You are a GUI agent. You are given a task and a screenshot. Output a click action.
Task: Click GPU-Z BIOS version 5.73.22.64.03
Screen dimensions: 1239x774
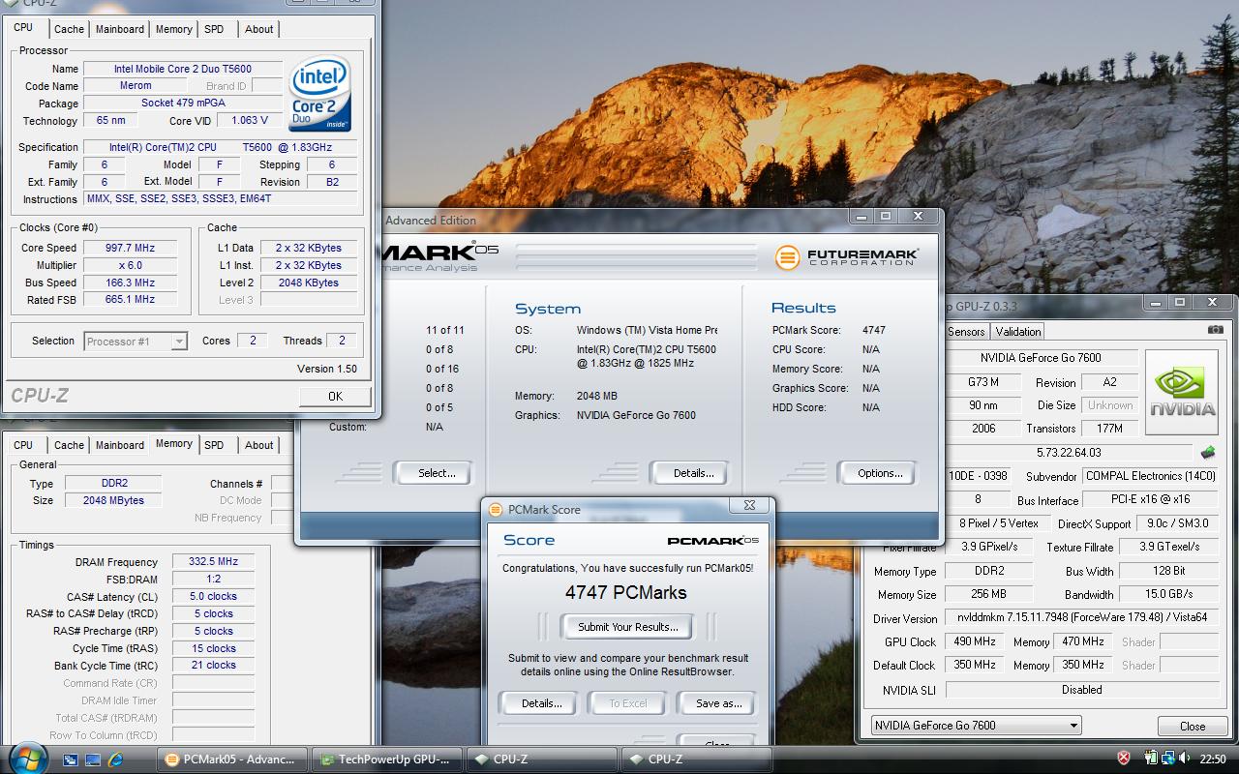[x=1069, y=453]
